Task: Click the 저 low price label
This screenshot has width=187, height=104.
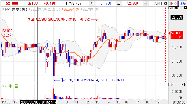Action: pos(145,3)
